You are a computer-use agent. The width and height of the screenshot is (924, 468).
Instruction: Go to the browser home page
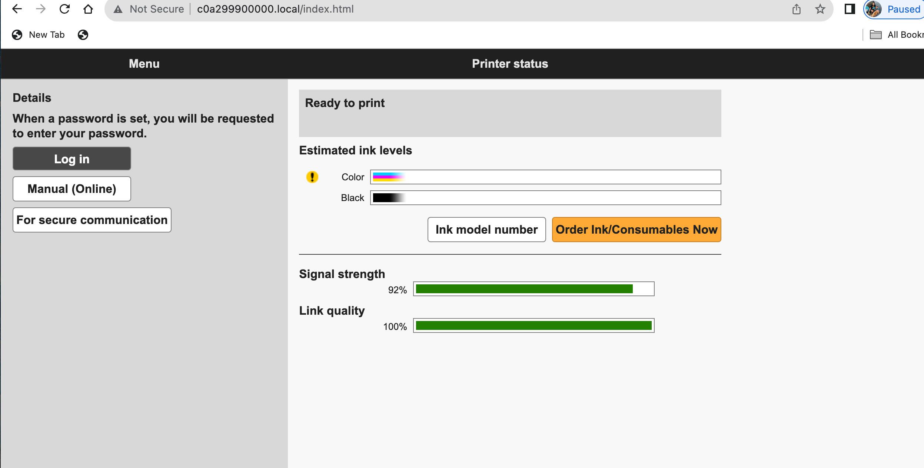click(x=88, y=9)
